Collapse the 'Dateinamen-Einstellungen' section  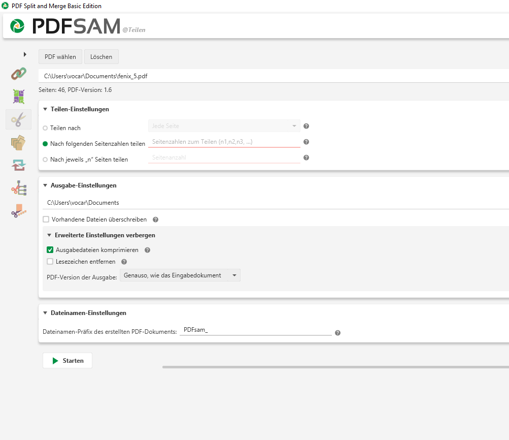tap(45, 313)
